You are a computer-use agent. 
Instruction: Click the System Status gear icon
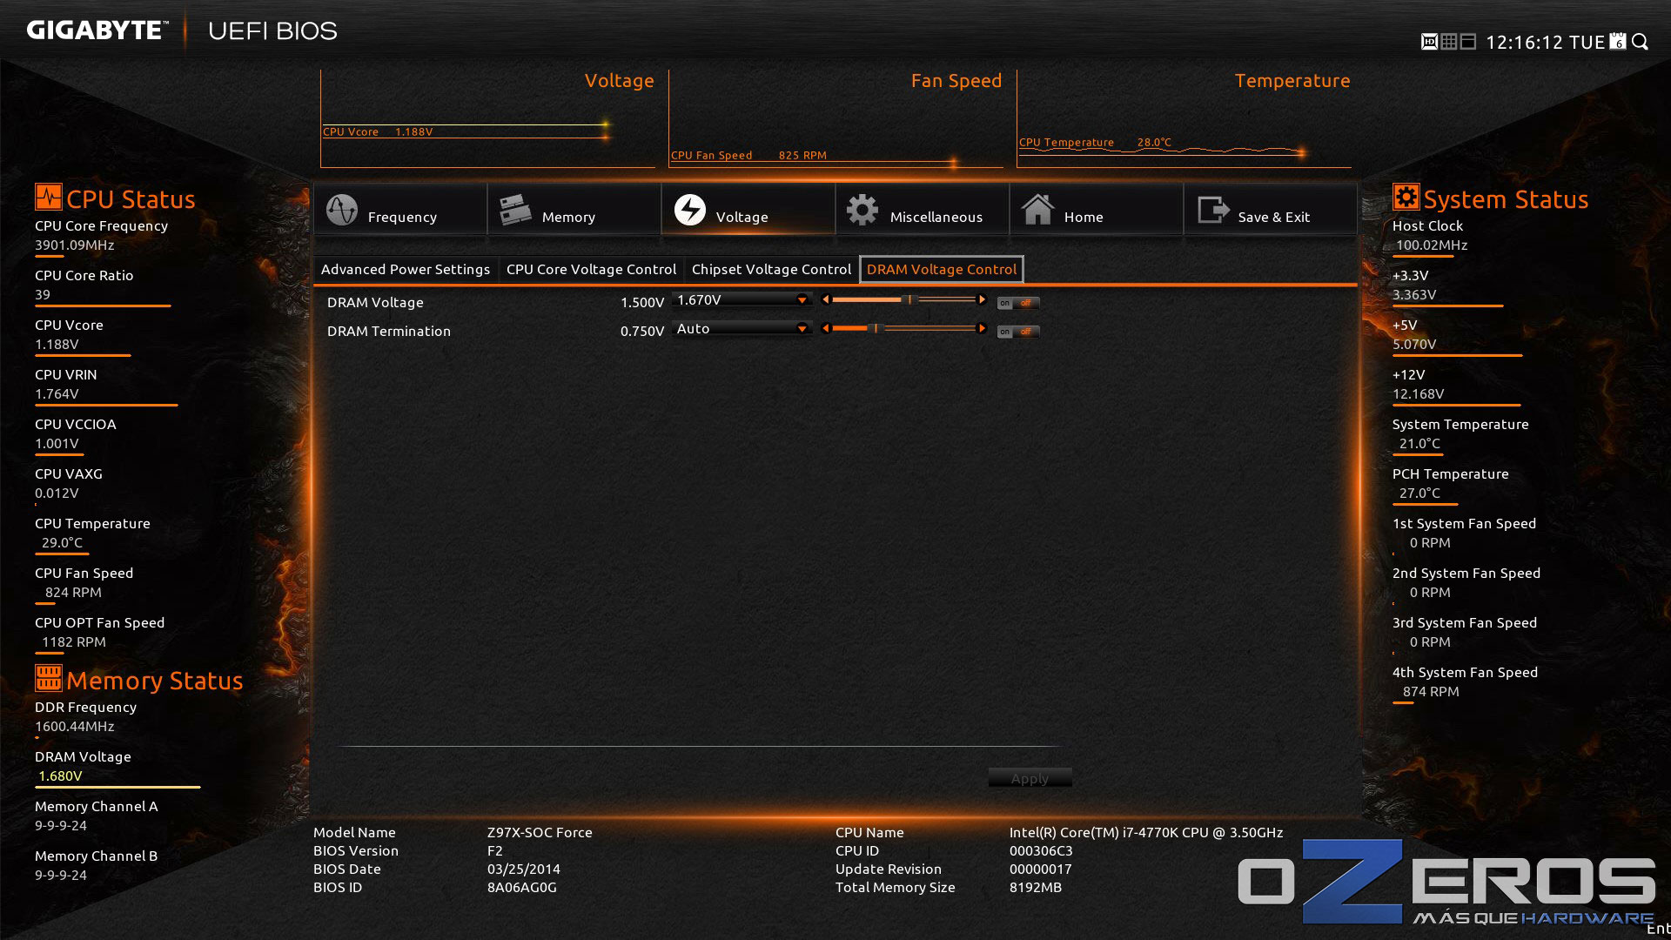(x=1406, y=197)
